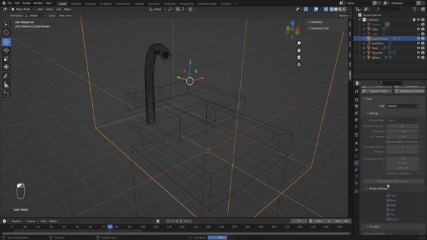Open the Global transform orientation dropdown
Image resolution: width=427 pixels, height=240 pixels.
tap(157, 9)
